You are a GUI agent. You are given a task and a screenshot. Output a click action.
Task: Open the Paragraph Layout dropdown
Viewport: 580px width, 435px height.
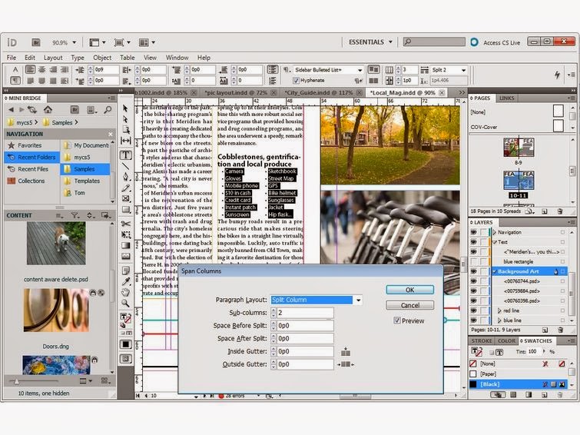358,300
